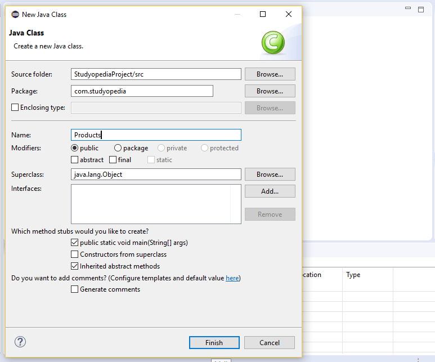
Task: Click the Source folder text field
Action: click(x=156, y=74)
